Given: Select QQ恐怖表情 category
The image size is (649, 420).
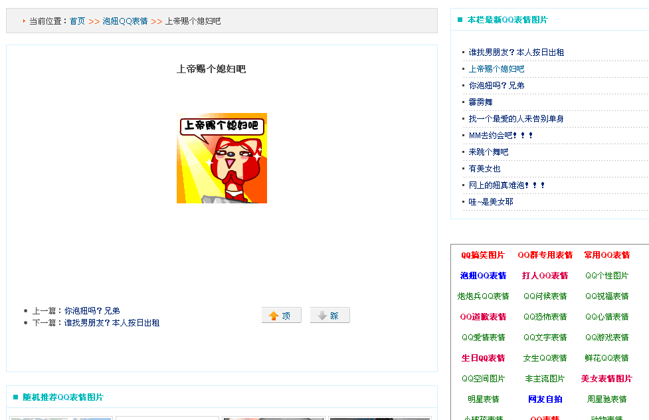Looking at the screenshot, I should click(545, 317).
